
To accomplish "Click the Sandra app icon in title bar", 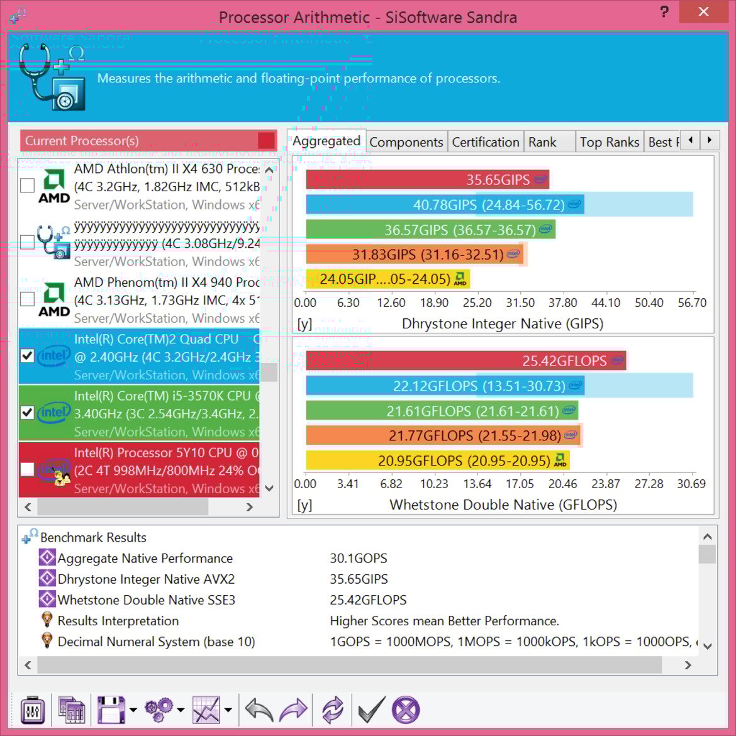I will (18, 16).
